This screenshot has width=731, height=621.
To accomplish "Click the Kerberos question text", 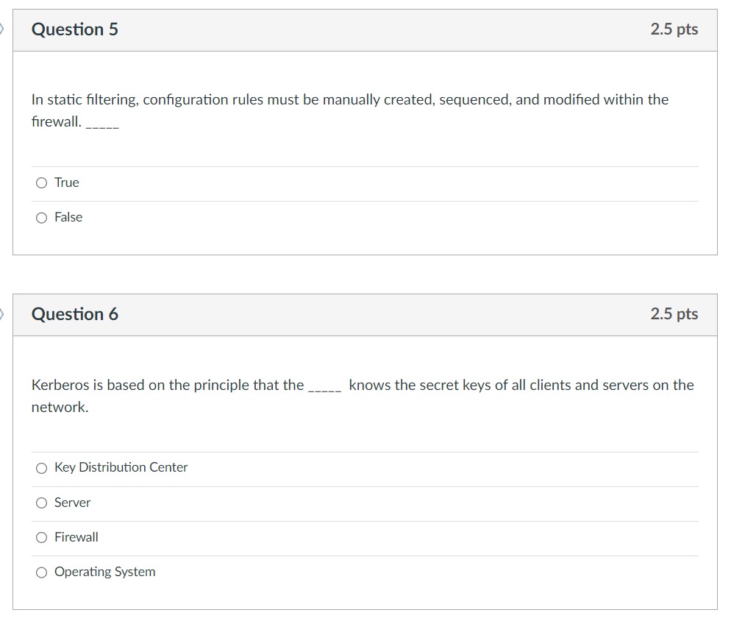I will pyautogui.click(x=360, y=384).
